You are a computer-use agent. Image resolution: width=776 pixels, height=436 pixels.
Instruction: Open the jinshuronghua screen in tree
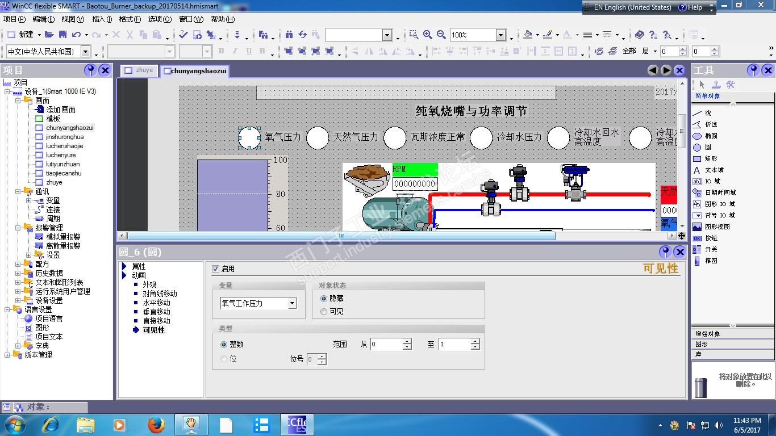point(65,137)
